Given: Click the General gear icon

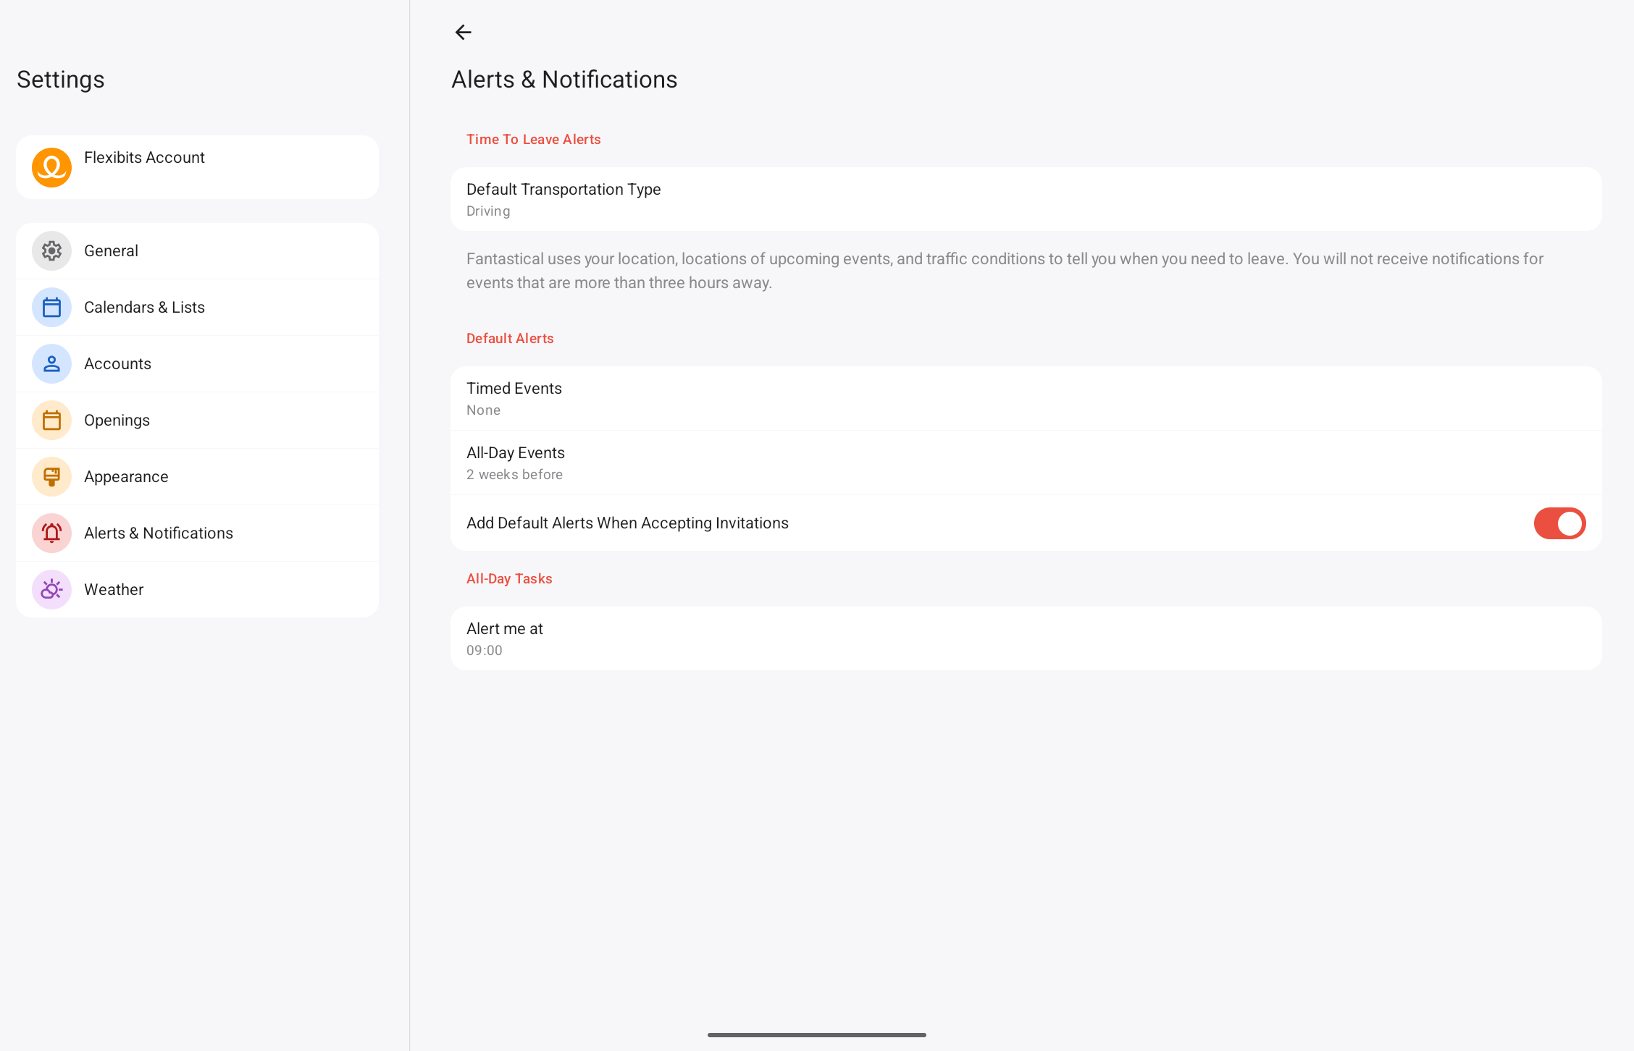Looking at the screenshot, I should pyautogui.click(x=51, y=250).
